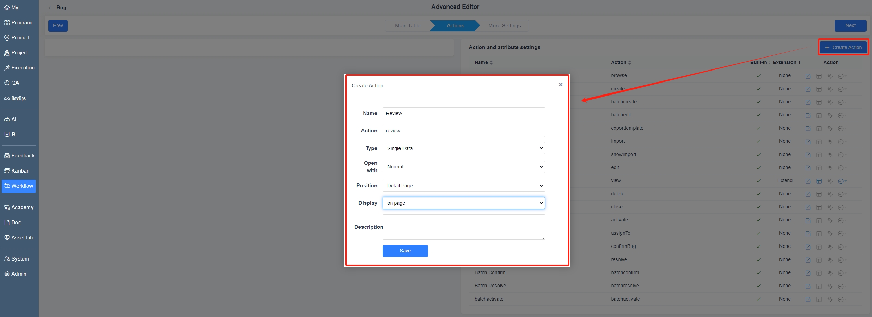Open the Asset Lib module
This screenshot has width=872, height=317.
coord(19,238)
